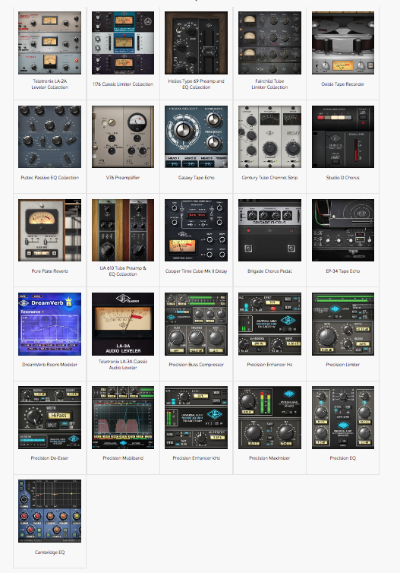This screenshot has width=400, height=573.
Task: Select the Studio D Chorus plugin image
Action: click(x=343, y=137)
